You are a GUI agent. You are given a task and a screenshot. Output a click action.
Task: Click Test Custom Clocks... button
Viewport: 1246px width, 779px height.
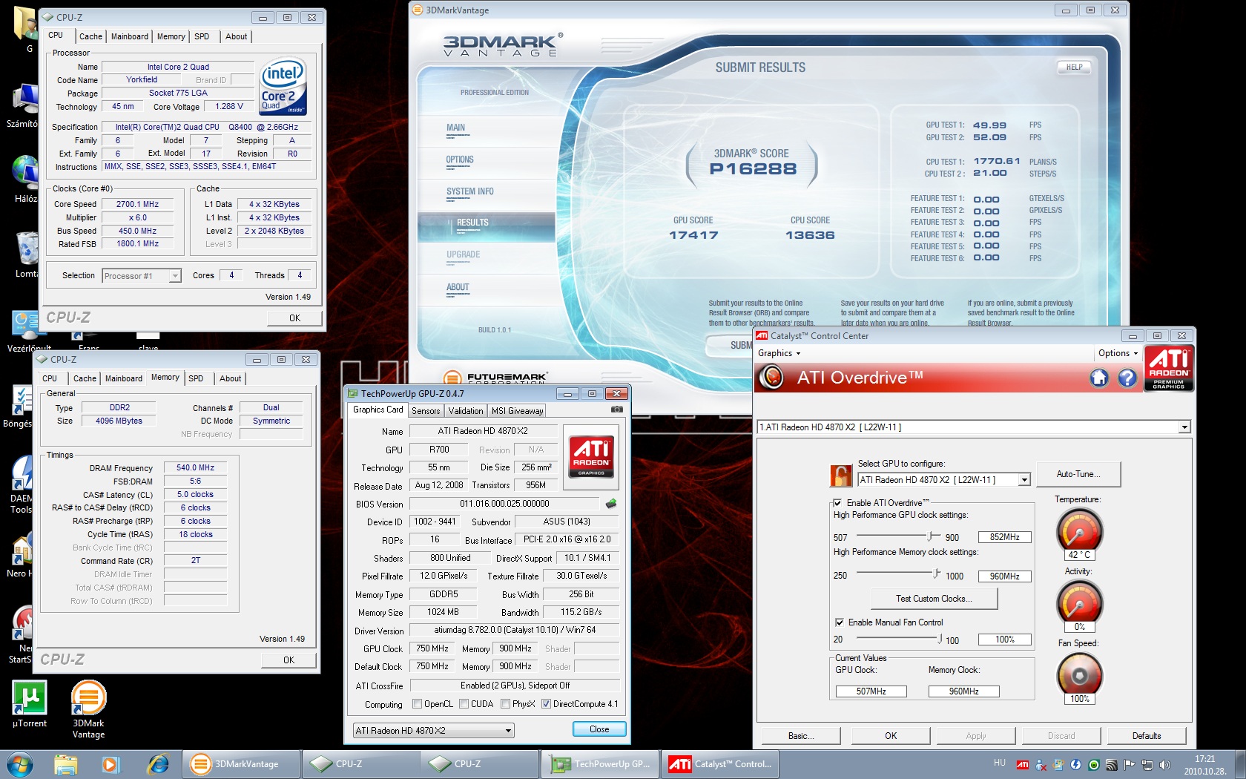point(934,599)
